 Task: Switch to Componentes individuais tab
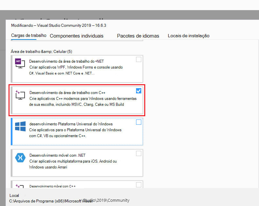tap(77, 36)
